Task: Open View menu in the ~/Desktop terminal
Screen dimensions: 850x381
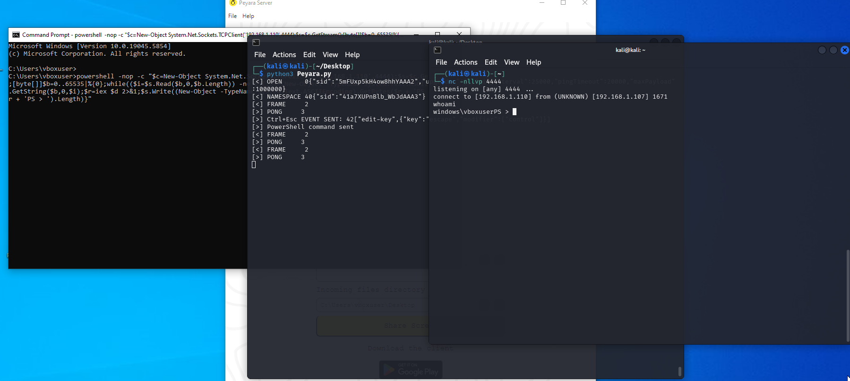Action: click(x=330, y=55)
